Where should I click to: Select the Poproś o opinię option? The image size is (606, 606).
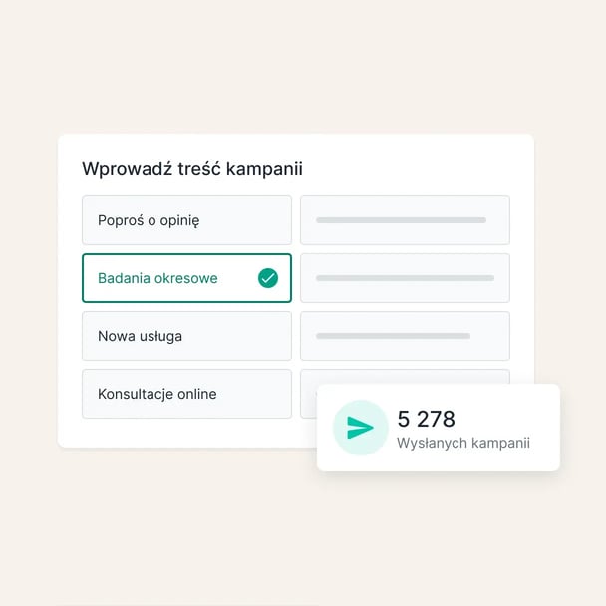point(186,220)
